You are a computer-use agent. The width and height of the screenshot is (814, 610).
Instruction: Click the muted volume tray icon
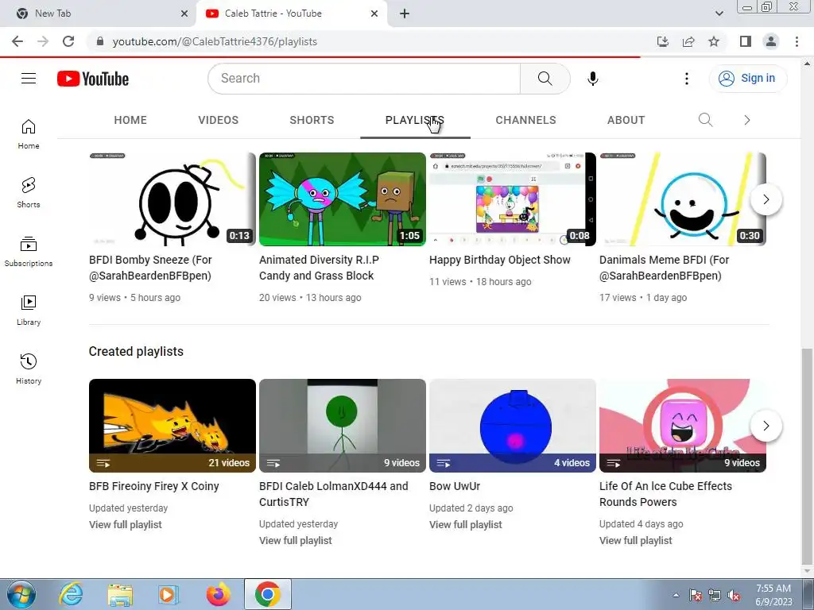[734, 595]
